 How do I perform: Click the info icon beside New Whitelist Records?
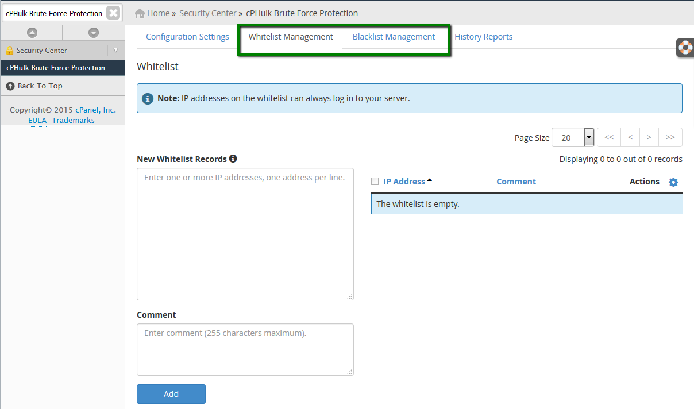233,159
